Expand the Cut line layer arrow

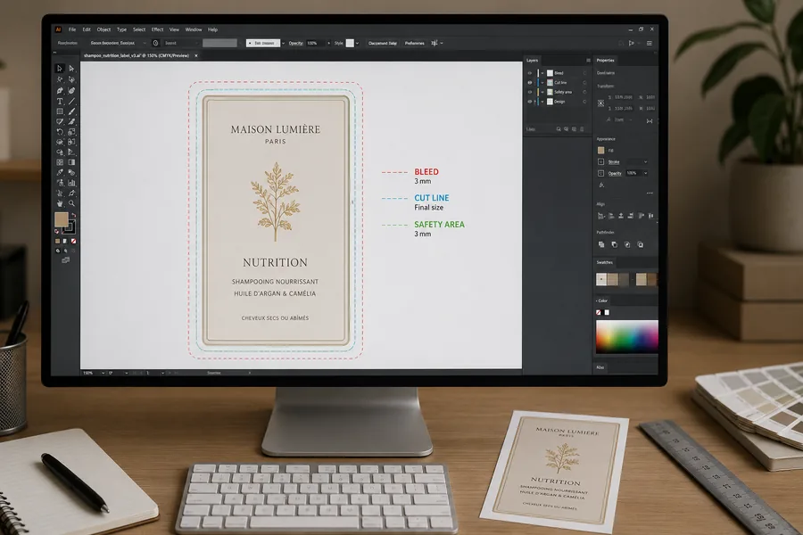tap(542, 82)
